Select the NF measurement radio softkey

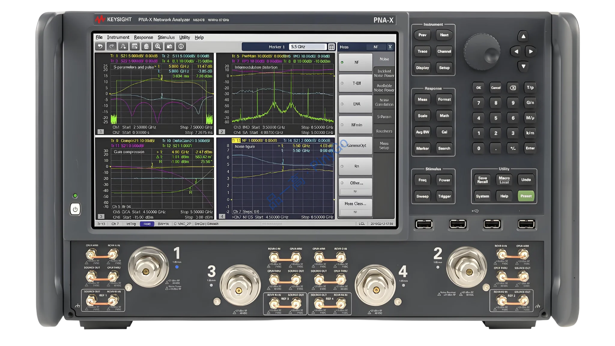point(356,62)
